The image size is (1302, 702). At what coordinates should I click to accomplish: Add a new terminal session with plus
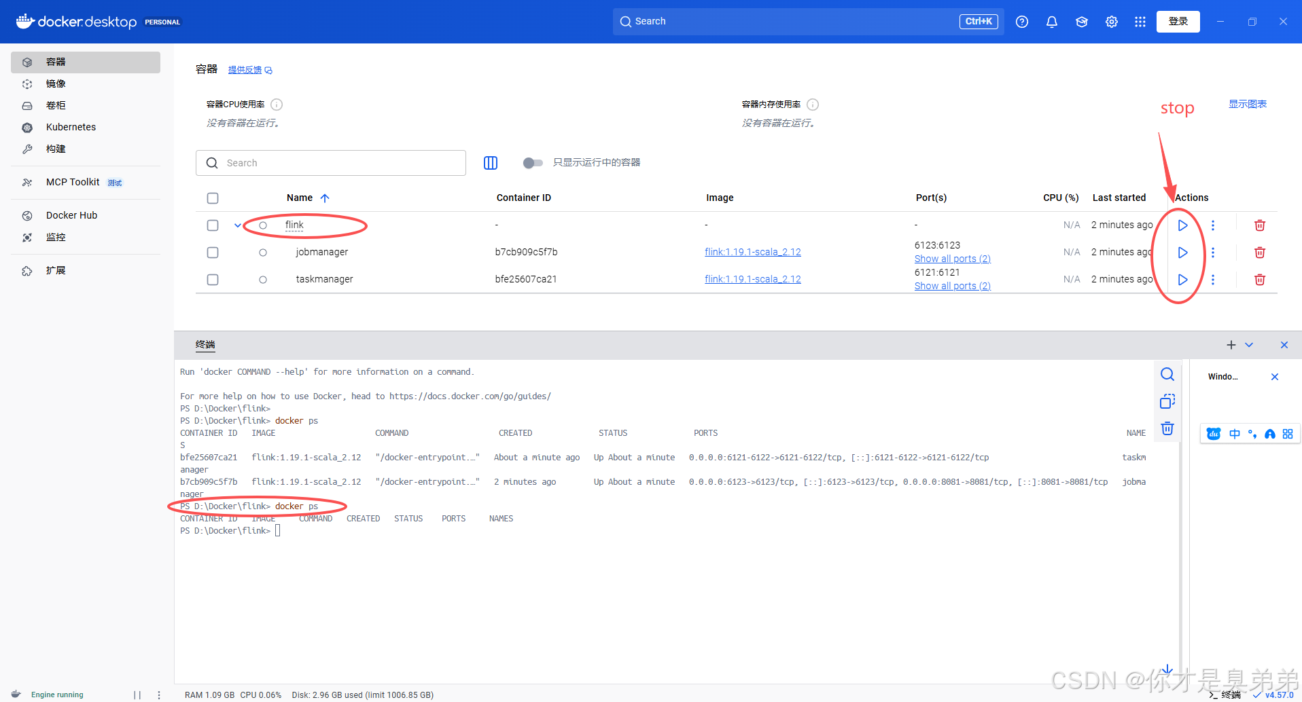click(1231, 345)
